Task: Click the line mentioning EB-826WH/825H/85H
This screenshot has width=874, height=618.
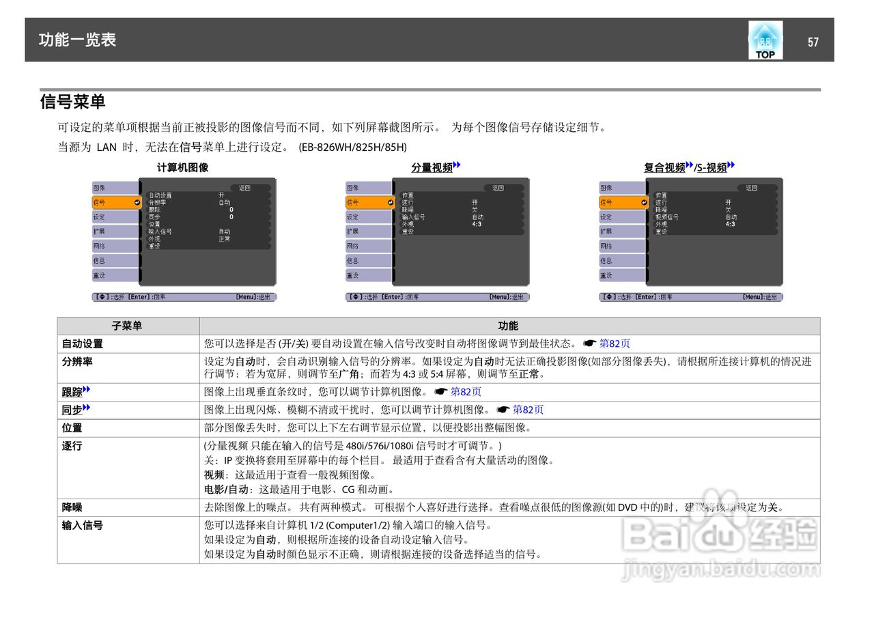Action: (232, 147)
